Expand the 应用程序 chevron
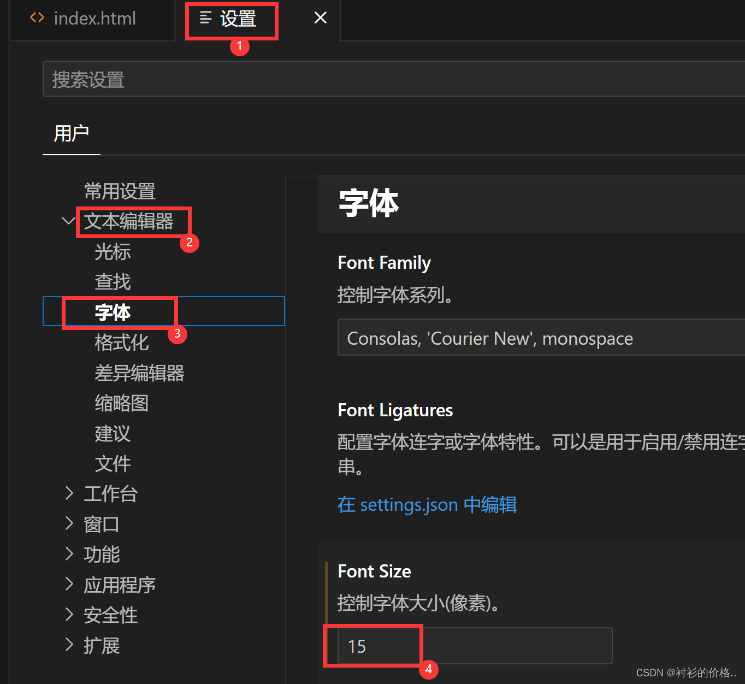This screenshot has height=684, width=745. (69, 584)
